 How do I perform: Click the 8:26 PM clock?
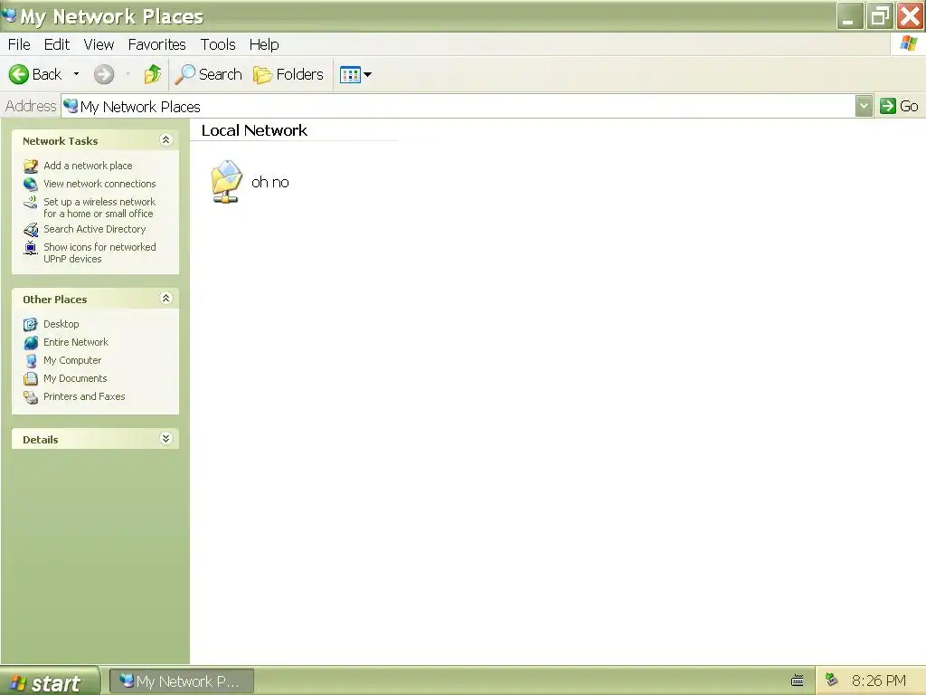[x=879, y=681]
